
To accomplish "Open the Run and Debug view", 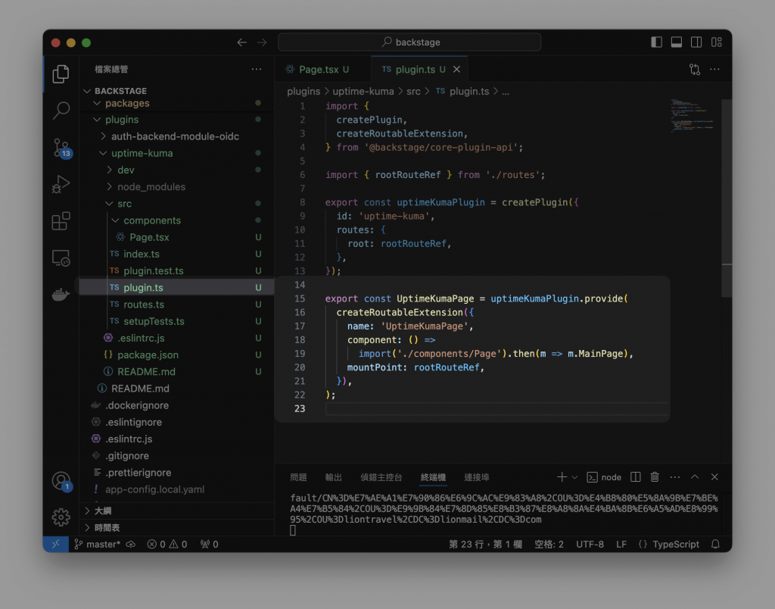I will 61,185.
